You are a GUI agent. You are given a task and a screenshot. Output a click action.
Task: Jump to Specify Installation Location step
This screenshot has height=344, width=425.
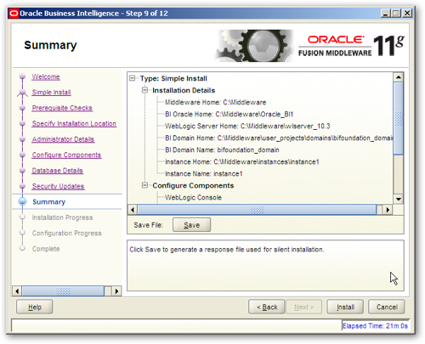pyautogui.click(x=74, y=124)
